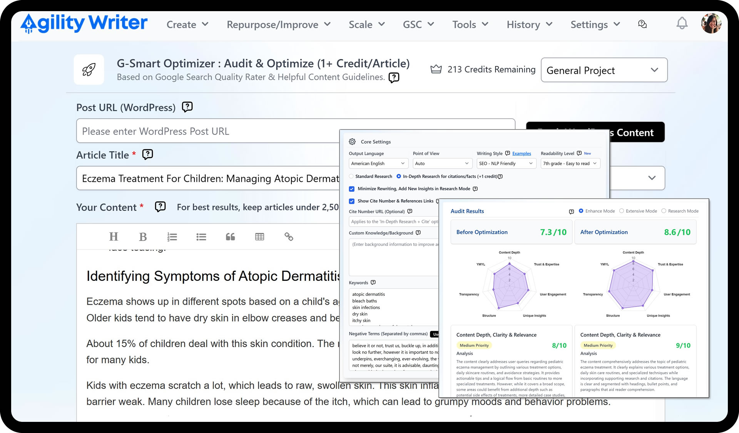The image size is (739, 433).
Task: Insert table in editor
Action: click(259, 237)
